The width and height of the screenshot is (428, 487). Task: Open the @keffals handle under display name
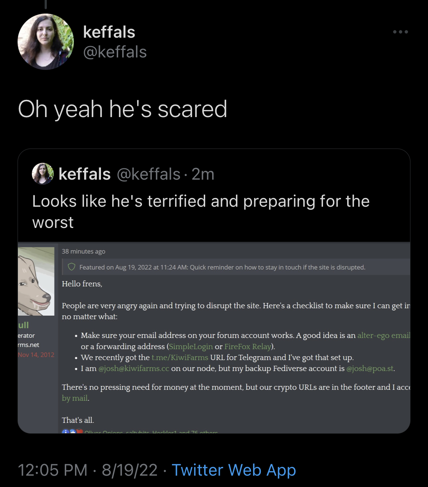[x=115, y=52]
